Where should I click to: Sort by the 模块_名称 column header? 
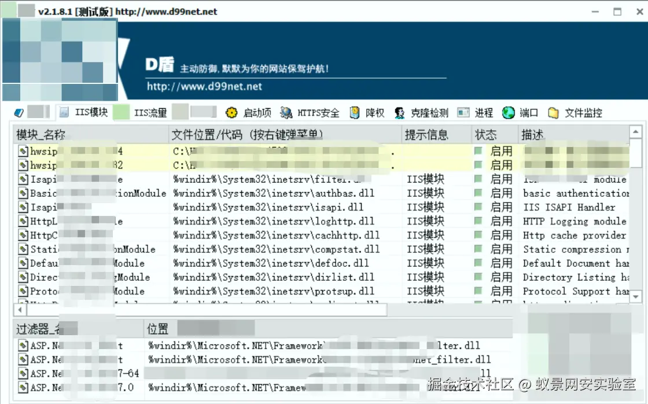pyautogui.click(x=91, y=135)
